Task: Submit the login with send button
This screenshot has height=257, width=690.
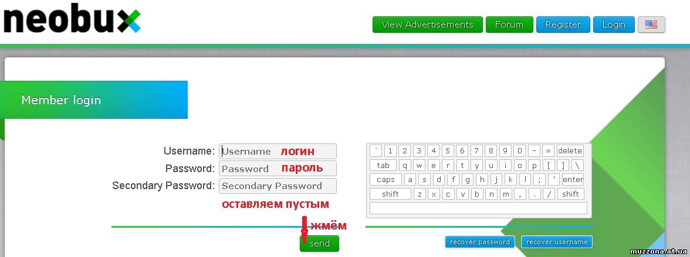Action: click(x=319, y=244)
